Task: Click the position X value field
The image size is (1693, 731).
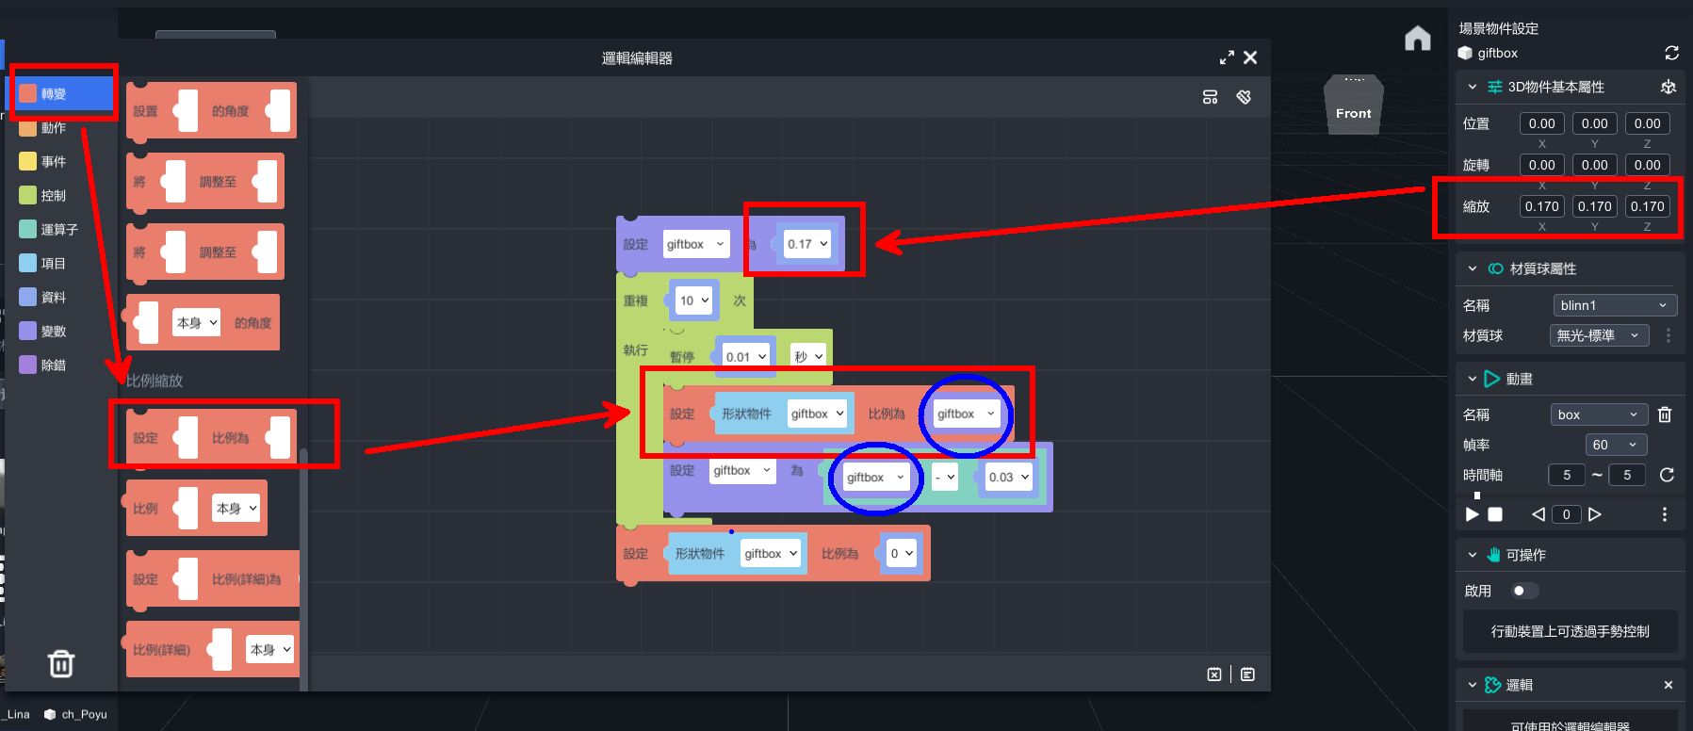Action: [x=1541, y=123]
